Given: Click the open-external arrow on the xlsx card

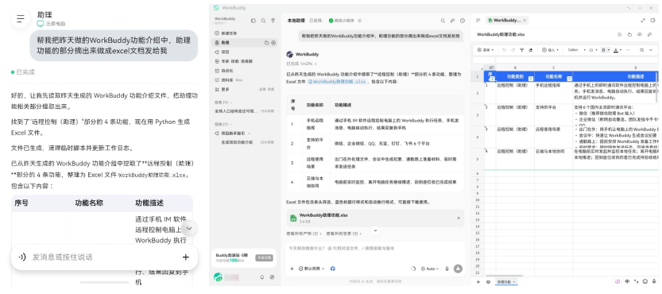Looking at the screenshot, I should [458, 218].
